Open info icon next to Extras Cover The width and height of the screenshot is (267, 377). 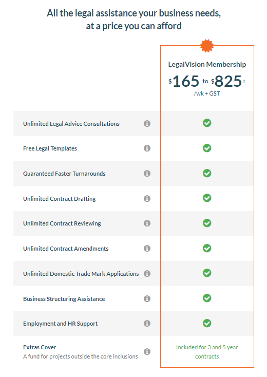coord(147,352)
